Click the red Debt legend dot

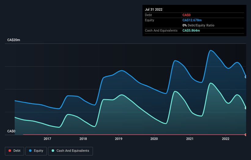(10, 151)
